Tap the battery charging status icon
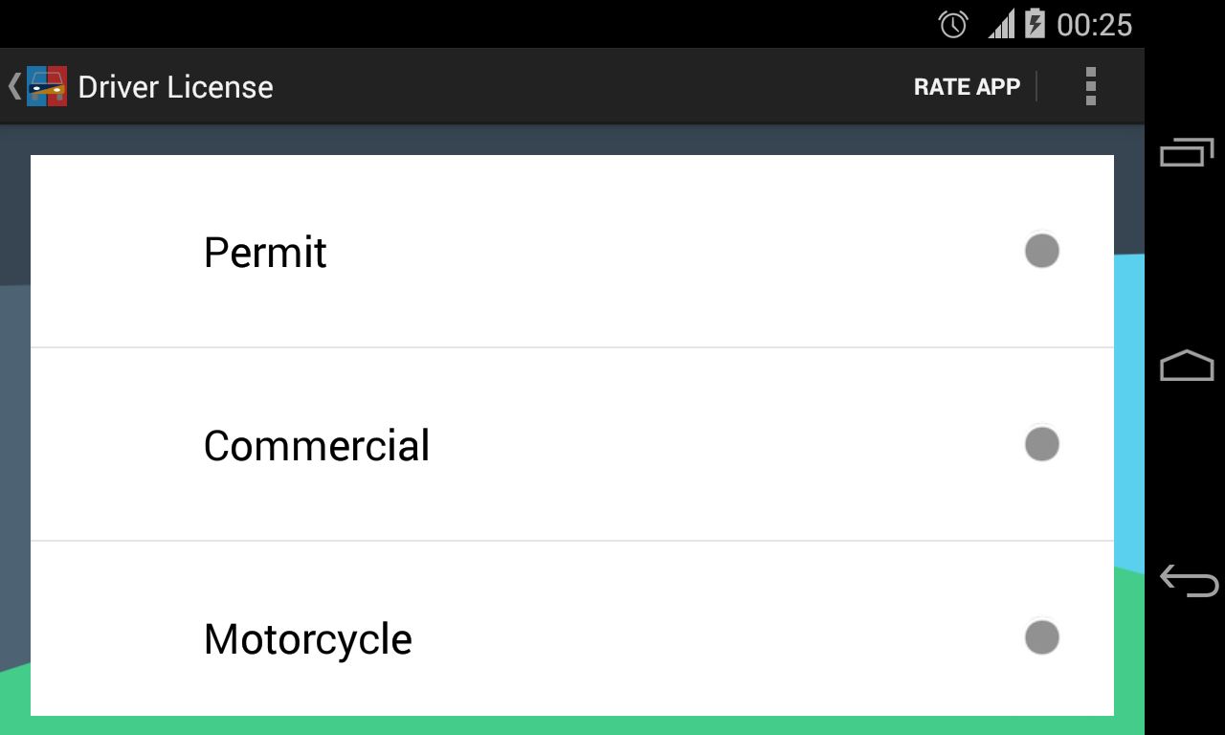The height and width of the screenshot is (735, 1225). (x=1035, y=24)
